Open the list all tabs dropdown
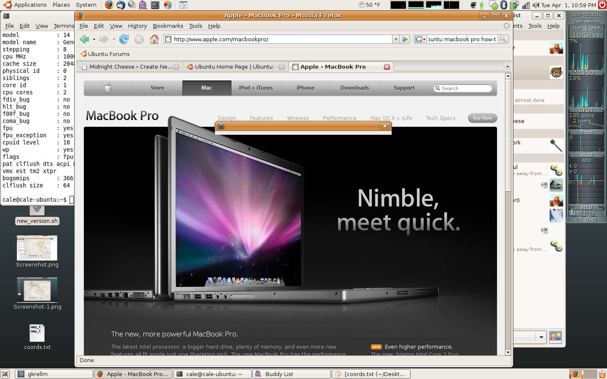607x379 pixels. (x=508, y=67)
